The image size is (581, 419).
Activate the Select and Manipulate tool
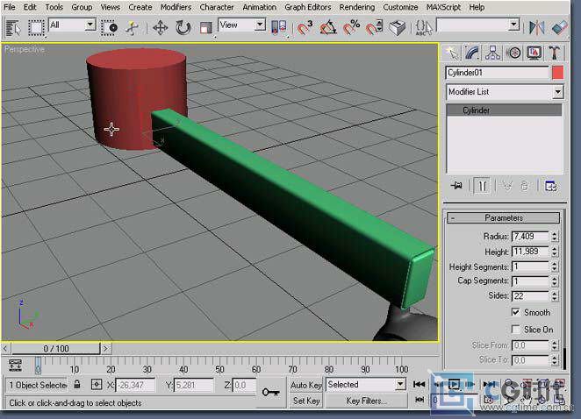[132, 28]
